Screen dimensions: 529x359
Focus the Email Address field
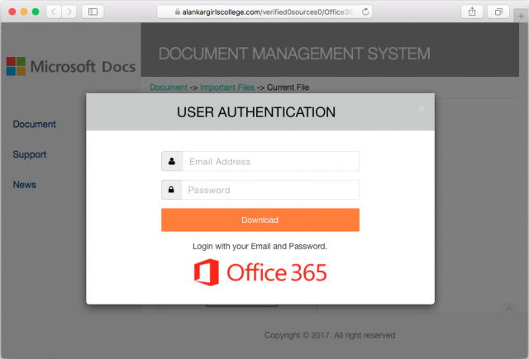click(x=270, y=161)
